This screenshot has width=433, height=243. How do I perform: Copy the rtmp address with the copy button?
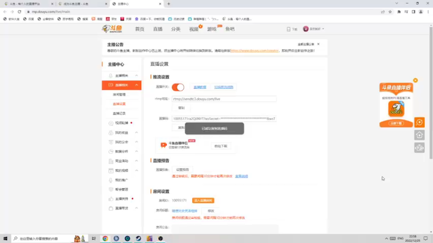click(x=181, y=108)
